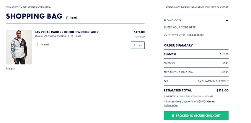Image resolution: width=251 pixels, height=123 pixels.
Task: Remove the windbreaker from the bag
Action: [10, 69]
